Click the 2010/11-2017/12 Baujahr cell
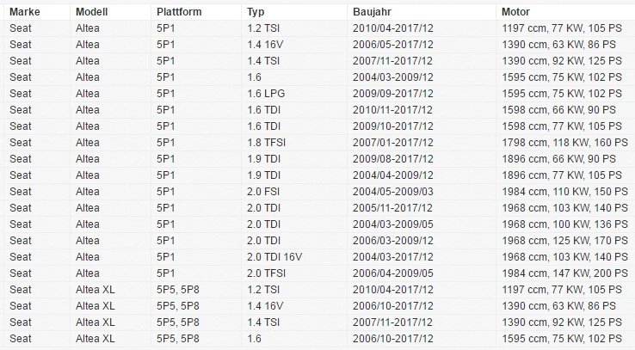The image size is (635, 350). pyautogui.click(x=422, y=110)
